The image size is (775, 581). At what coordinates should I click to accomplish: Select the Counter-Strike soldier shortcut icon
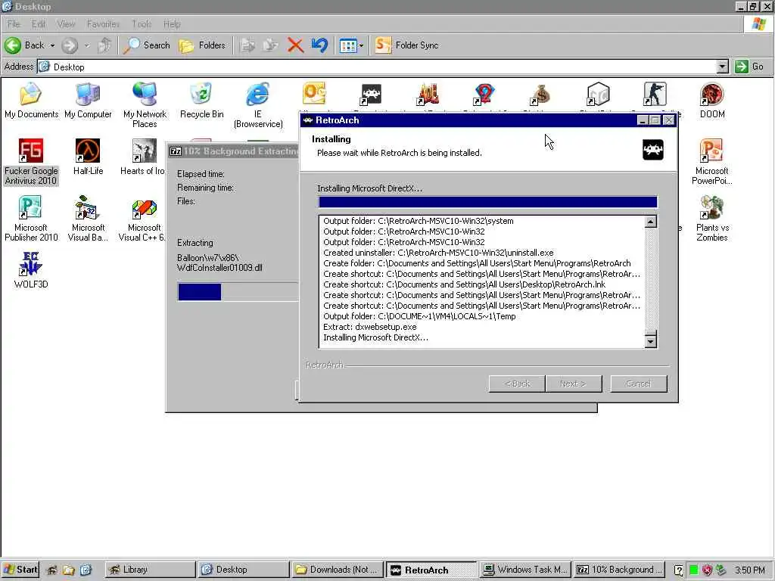[x=655, y=94]
